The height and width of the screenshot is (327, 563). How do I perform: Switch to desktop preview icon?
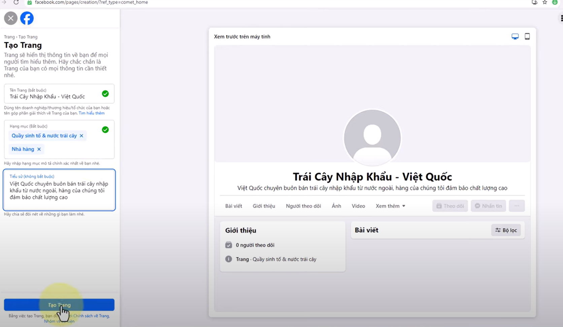pos(515,36)
